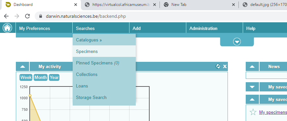
Task: Close the virtualcol.africamuseum tab
Action: point(155,5)
